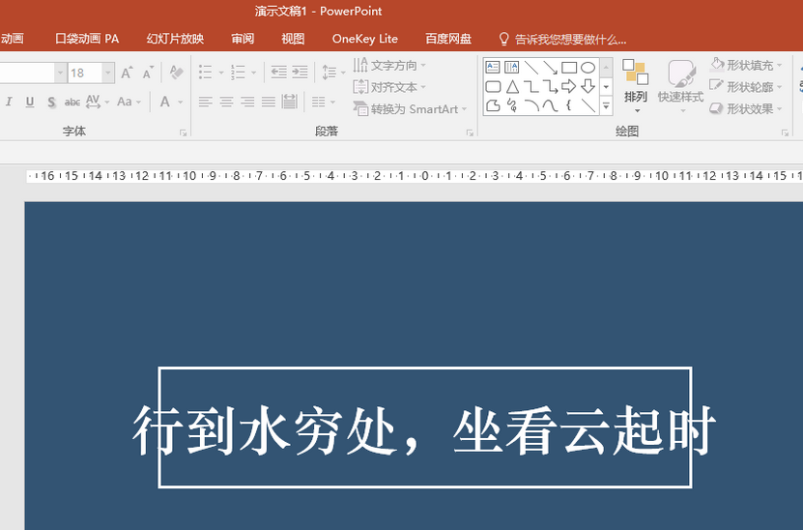The image size is (803, 530).
Task: Click the font size field 18
Action: (84, 74)
